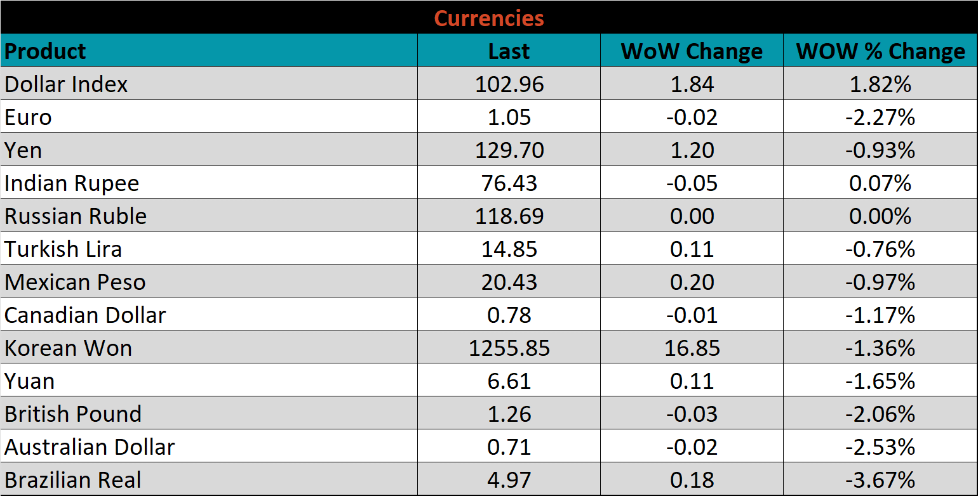The height and width of the screenshot is (496, 978).
Task: Select the Yen last value 129.70
Action: pos(509,150)
